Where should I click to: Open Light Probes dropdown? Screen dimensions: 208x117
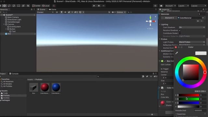pos(192,42)
